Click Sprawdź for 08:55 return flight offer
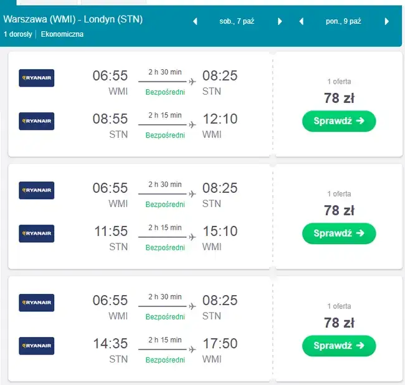Image resolution: width=405 pixels, height=385 pixels. [338, 121]
